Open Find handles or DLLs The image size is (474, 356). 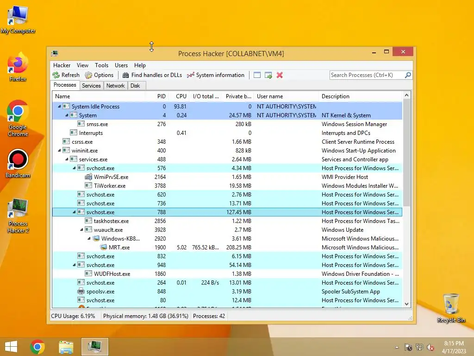[x=152, y=75]
